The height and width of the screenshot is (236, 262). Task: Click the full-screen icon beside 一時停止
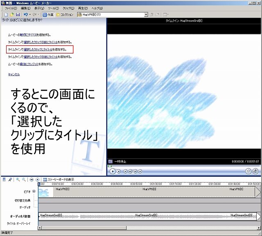(111, 161)
